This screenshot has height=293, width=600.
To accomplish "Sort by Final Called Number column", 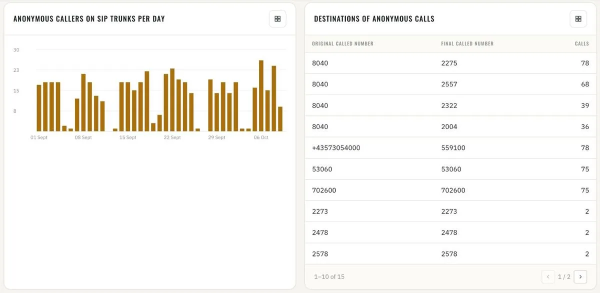I will click(x=467, y=43).
